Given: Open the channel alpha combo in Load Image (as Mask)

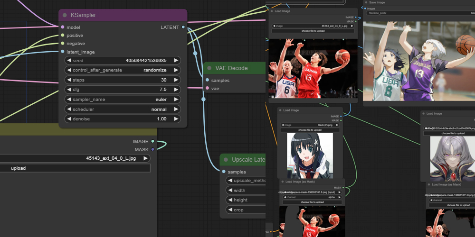Looking at the screenshot, I should 312,197.
